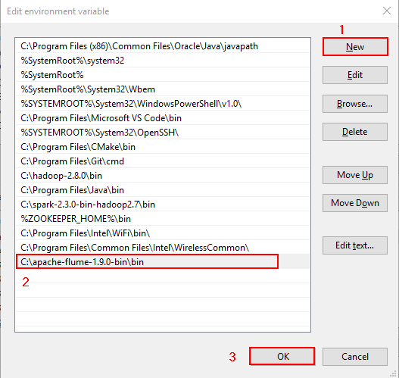Delete the selected path entry
Viewport: 399px width, 378px height.
point(355,132)
